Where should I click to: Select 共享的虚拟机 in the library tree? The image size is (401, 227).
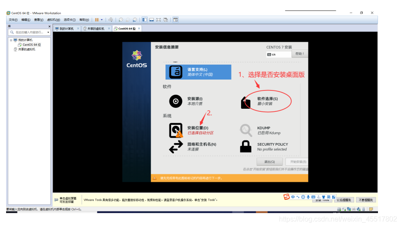27,50
